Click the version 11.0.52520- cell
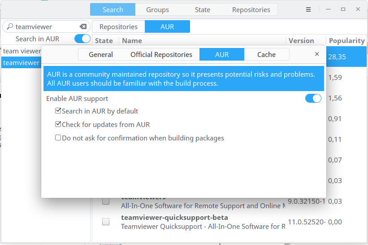The height and width of the screenshot is (245, 368). (307, 222)
